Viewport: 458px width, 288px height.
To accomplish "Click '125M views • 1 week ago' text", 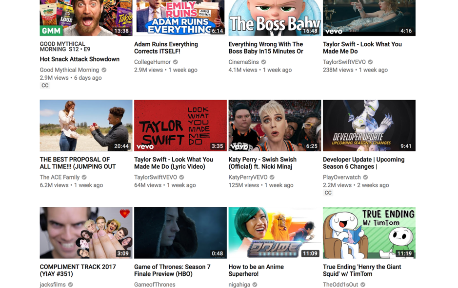I will (261, 185).
